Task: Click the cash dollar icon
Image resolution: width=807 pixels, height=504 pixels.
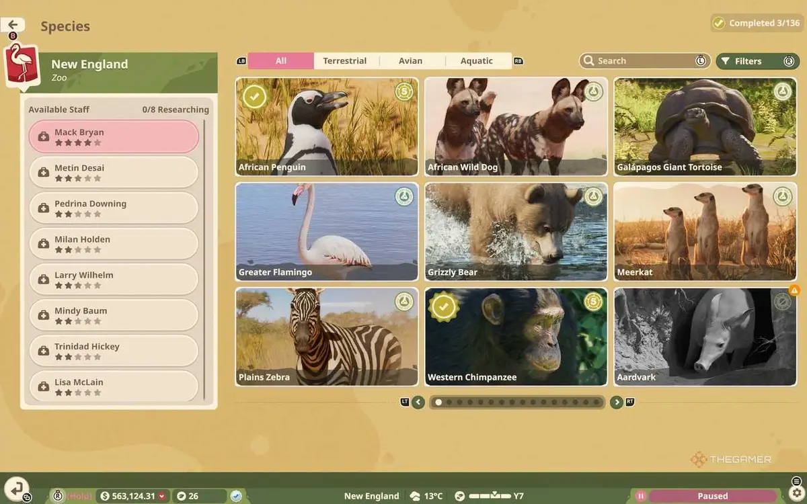Action: click(x=104, y=496)
